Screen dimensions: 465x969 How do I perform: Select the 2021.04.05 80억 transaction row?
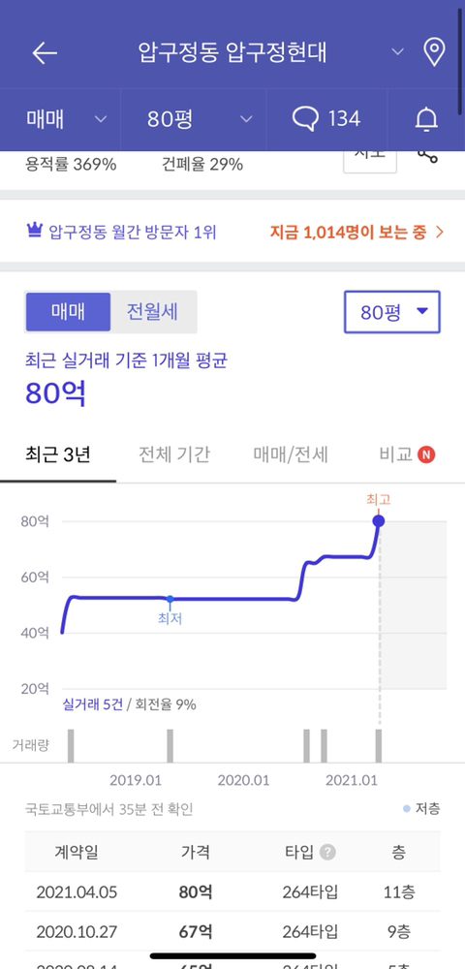pos(232,892)
